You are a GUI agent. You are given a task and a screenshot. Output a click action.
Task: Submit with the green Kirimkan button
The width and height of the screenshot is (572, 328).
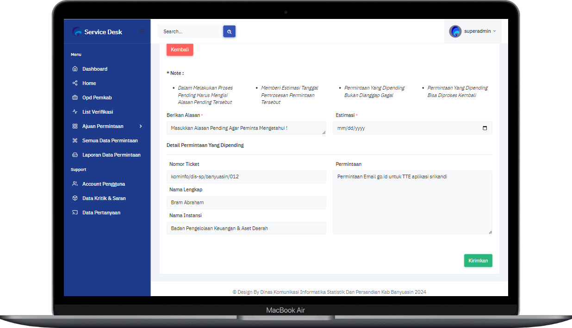click(x=478, y=261)
